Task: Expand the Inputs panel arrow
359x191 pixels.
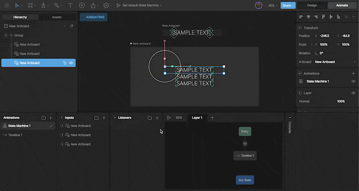Action: click(61, 118)
